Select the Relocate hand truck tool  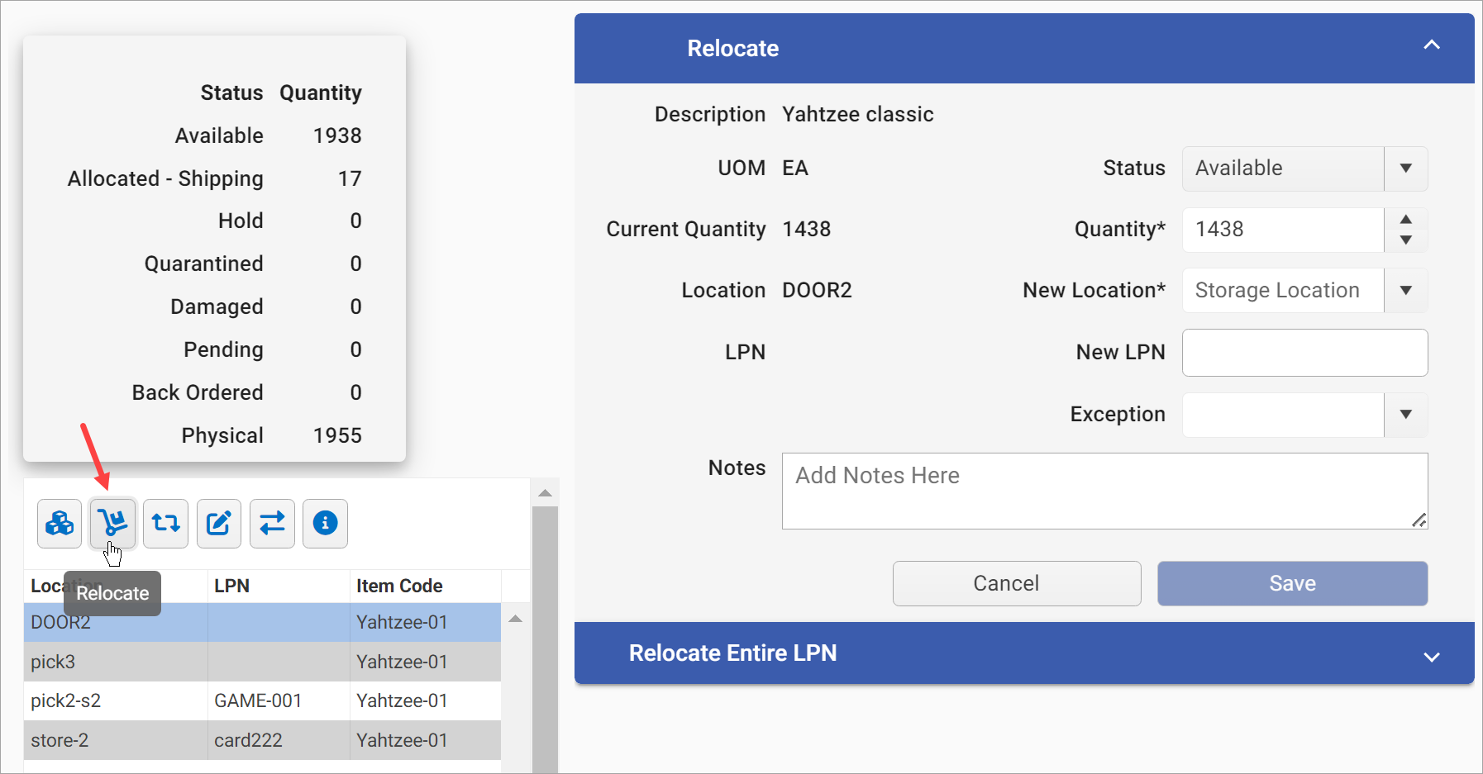[112, 523]
